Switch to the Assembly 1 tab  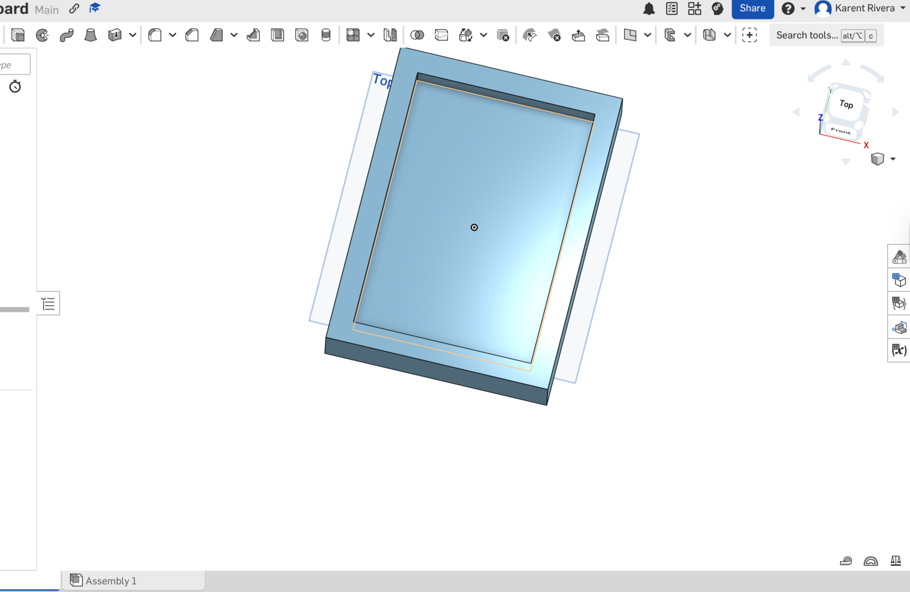pyautogui.click(x=111, y=581)
